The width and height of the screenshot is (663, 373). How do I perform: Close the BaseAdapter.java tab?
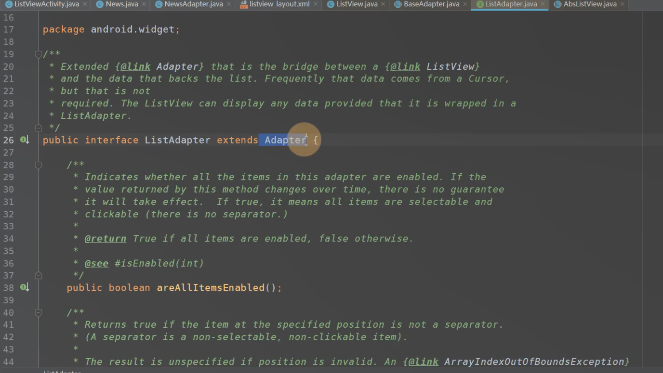click(465, 4)
